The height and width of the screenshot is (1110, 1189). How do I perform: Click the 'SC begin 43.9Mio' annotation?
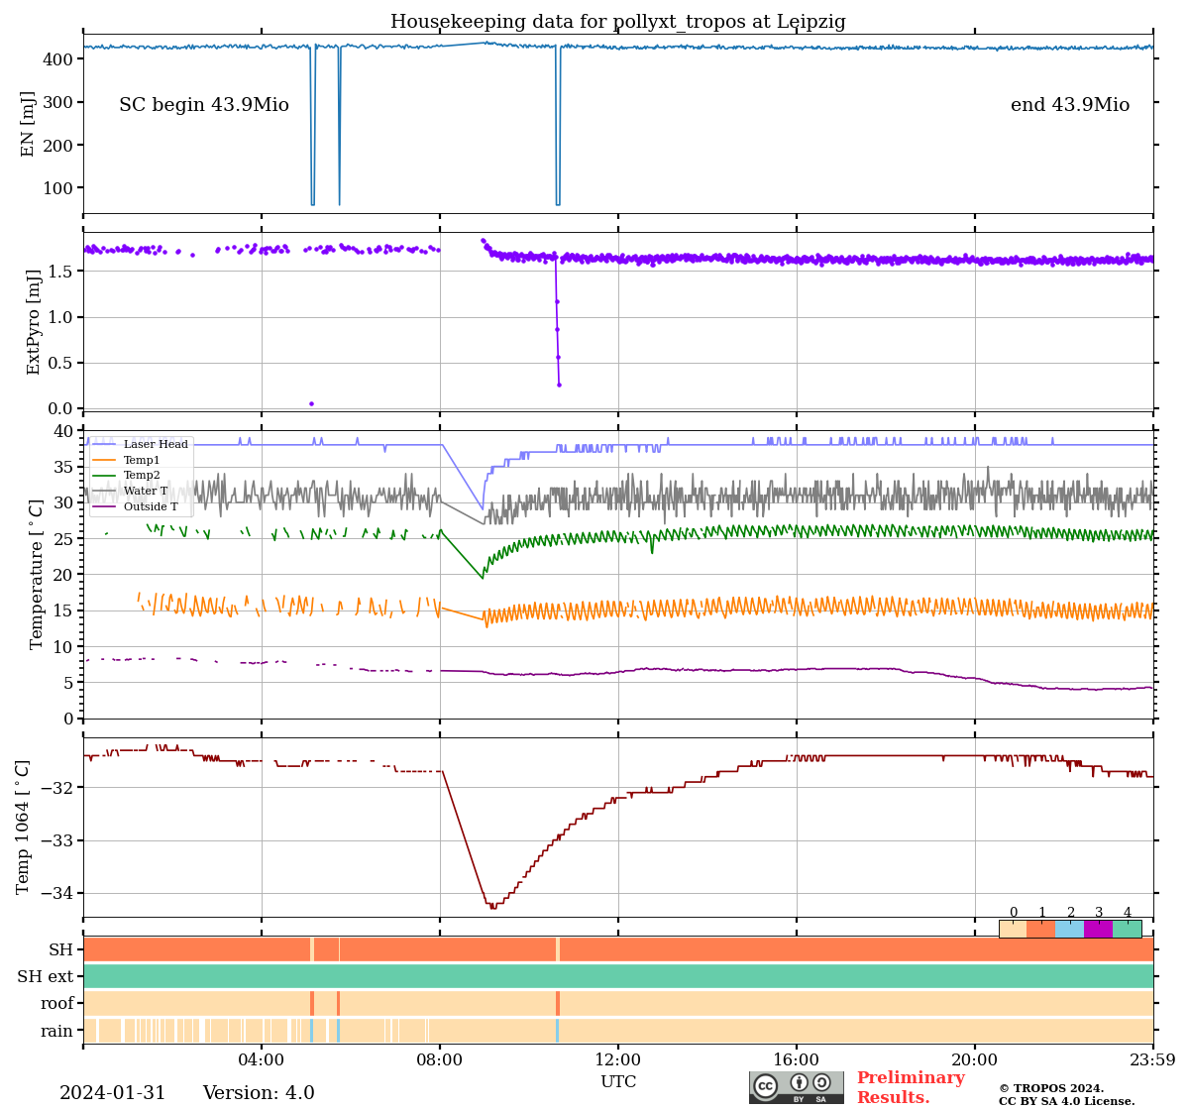[x=204, y=105]
